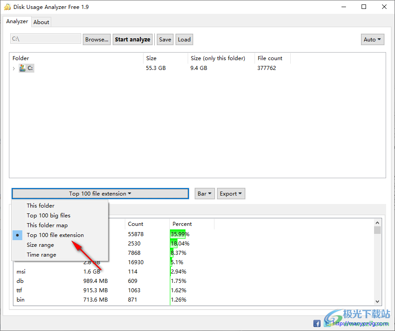Click the app icon in title bar
This screenshot has height=331, width=395.
coord(7,7)
